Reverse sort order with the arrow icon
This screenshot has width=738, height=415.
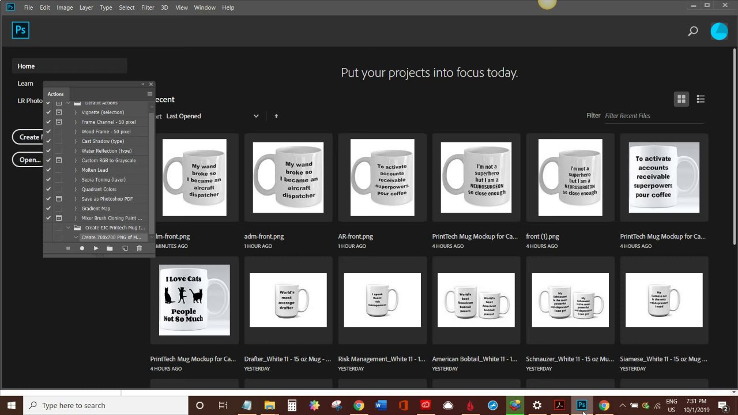coord(276,116)
